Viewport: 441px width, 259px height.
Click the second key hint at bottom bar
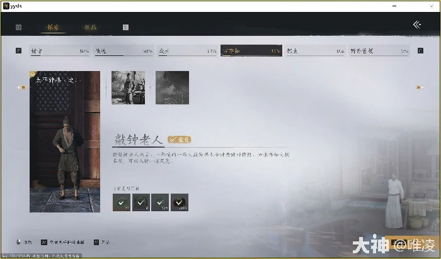coord(43,241)
